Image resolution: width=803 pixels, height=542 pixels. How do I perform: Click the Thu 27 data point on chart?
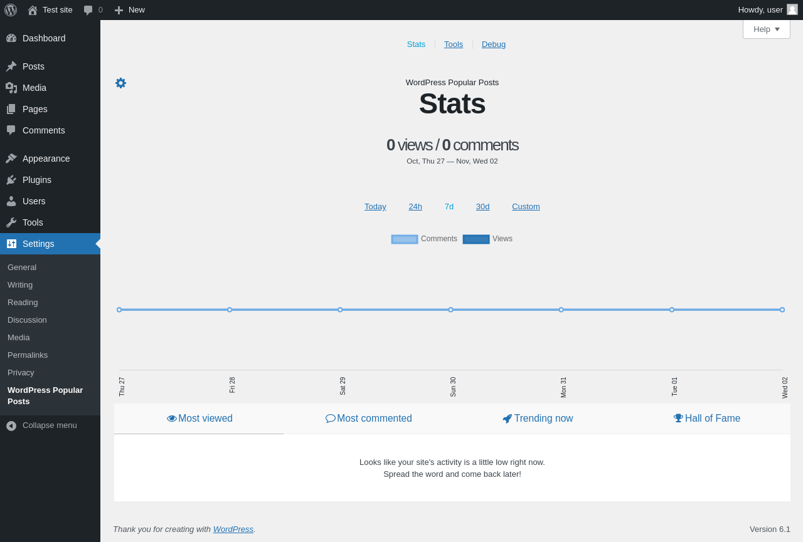coord(119,310)
